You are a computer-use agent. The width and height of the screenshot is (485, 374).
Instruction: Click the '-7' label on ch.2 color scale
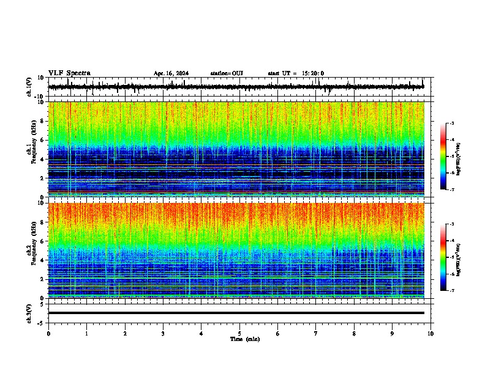(452, 290)
